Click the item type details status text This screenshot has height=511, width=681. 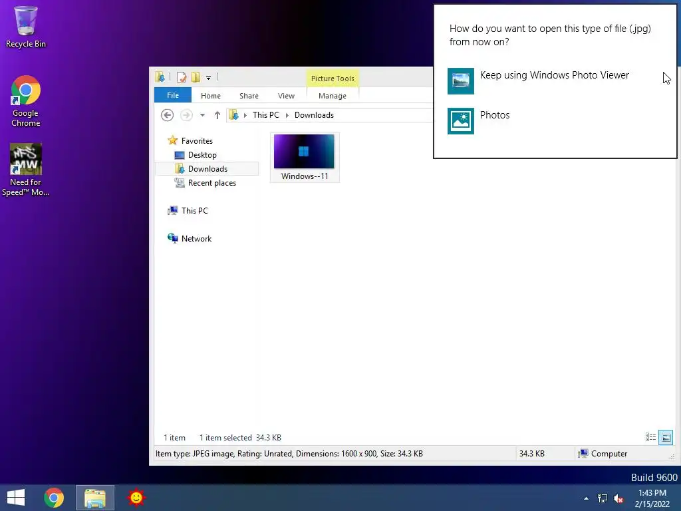pos(289,454)
